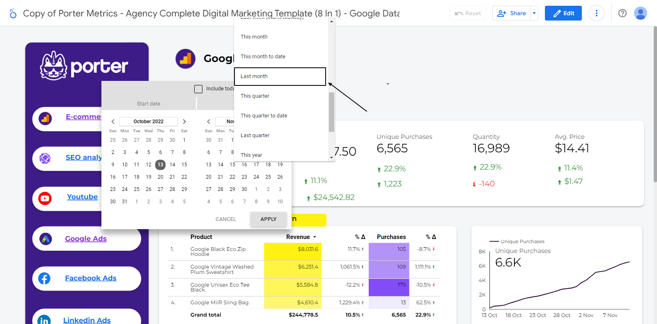
Task: Click the Avg. Price $14.41 scorecard
Action: tap(572, 144)
